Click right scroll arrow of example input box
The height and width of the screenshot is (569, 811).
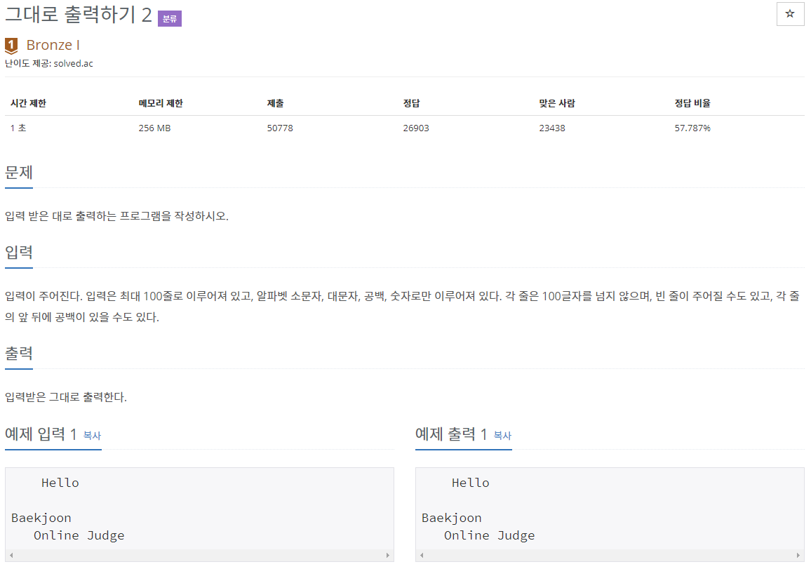pos(388,556)
